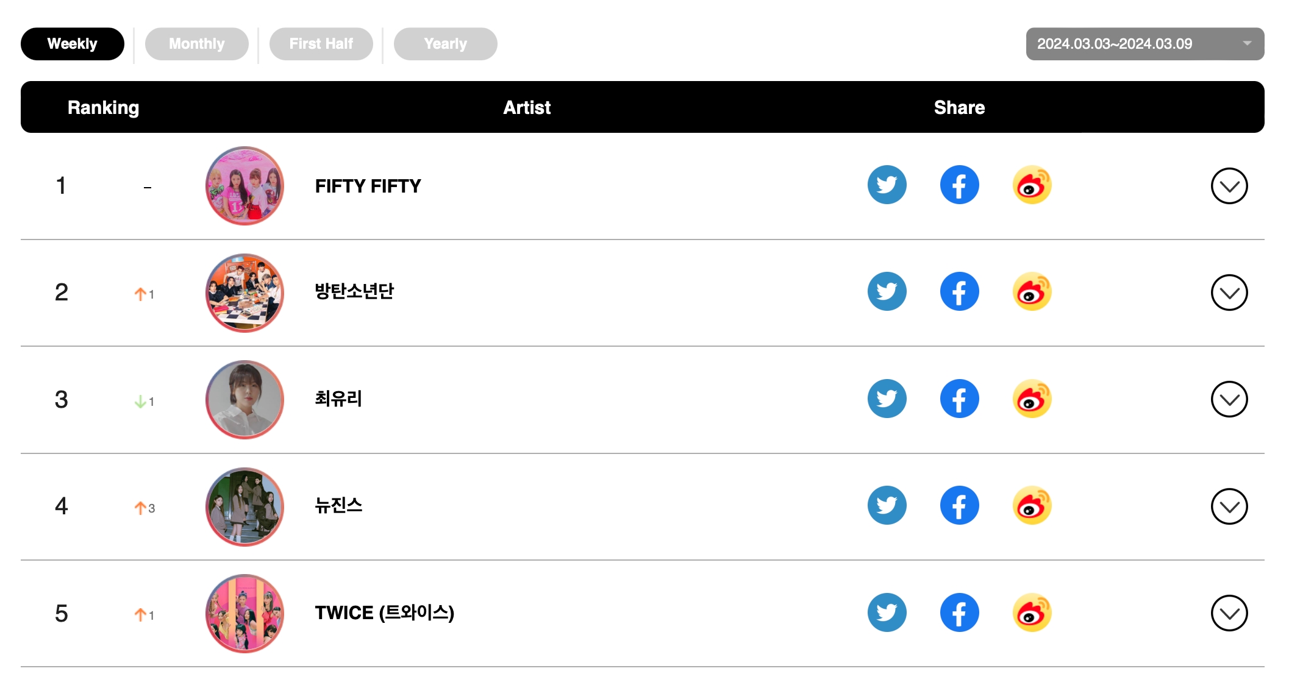Share FIFTY FIFTY on Weibo

point(1032,185)
